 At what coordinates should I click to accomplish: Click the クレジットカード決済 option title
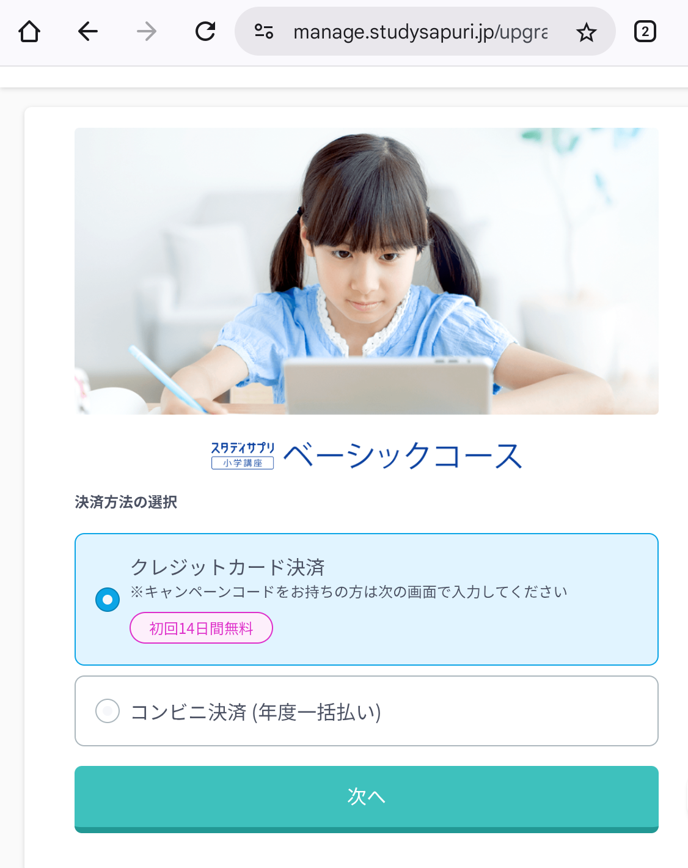228,567
